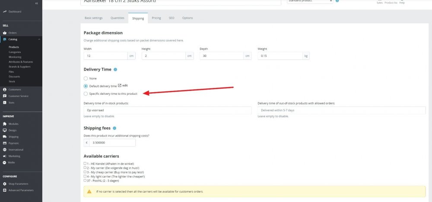This screenshot has height=202, width=432.
Task: Click the Shipping fees info icon
Action: point(114,128)
